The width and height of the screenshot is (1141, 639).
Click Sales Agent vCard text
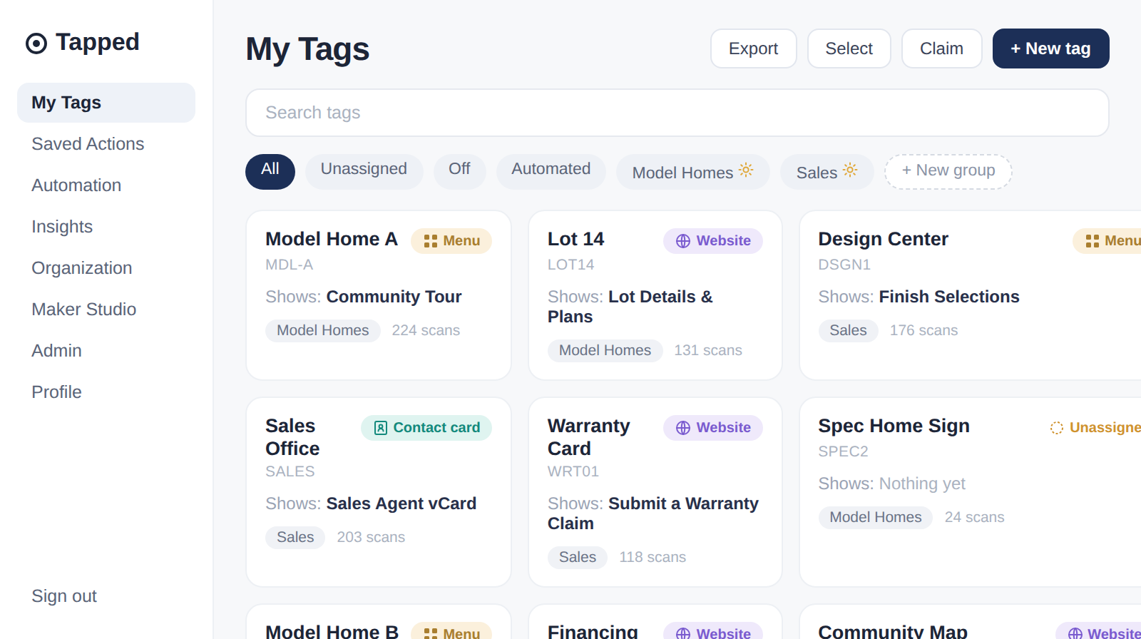click(401, 503)
